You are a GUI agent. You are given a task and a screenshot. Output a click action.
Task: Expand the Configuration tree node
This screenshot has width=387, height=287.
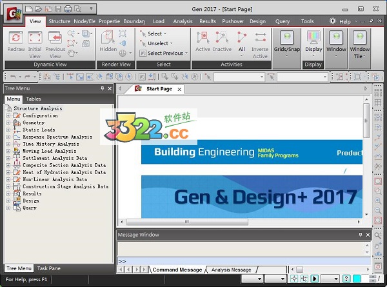click(8, 115)
